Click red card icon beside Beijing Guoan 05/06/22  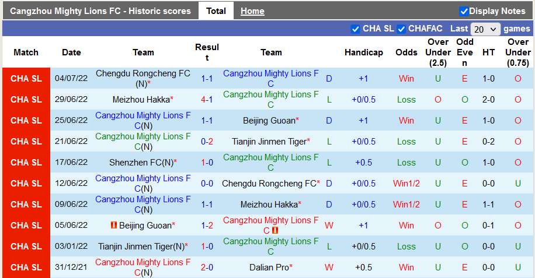[x=114, y=225]
